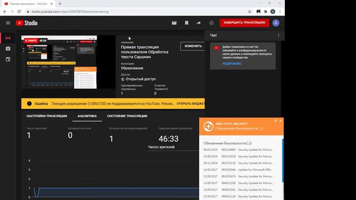Select update row KB4011041
The width and height of the screenshot is (356, 200).
pyautogui.click(x=239, y=189)
